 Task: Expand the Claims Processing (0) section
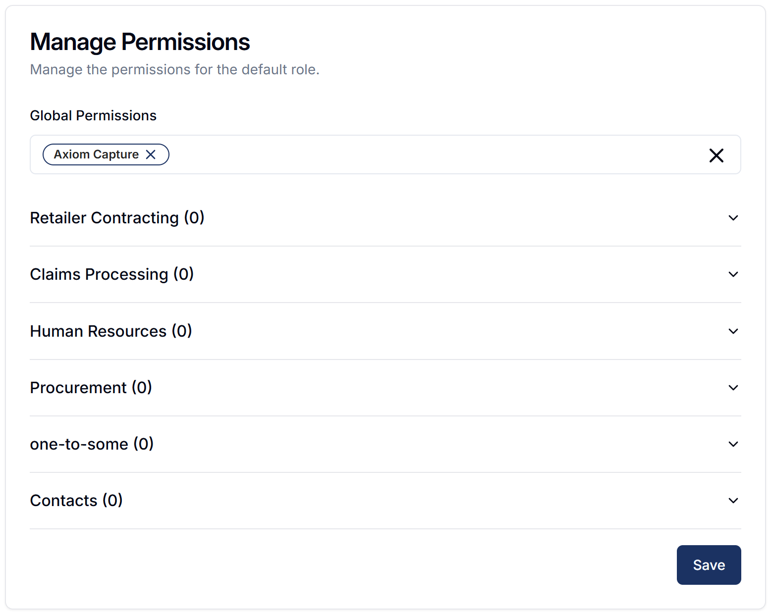(x=385, y=274)
